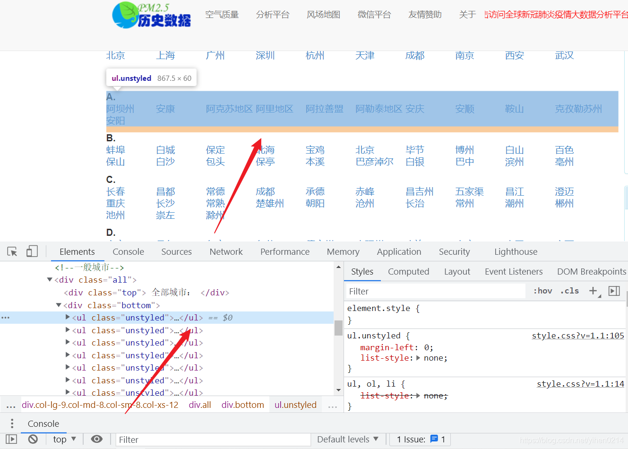Select the DOM Breakpoints pane tab

tap(592, 271)
